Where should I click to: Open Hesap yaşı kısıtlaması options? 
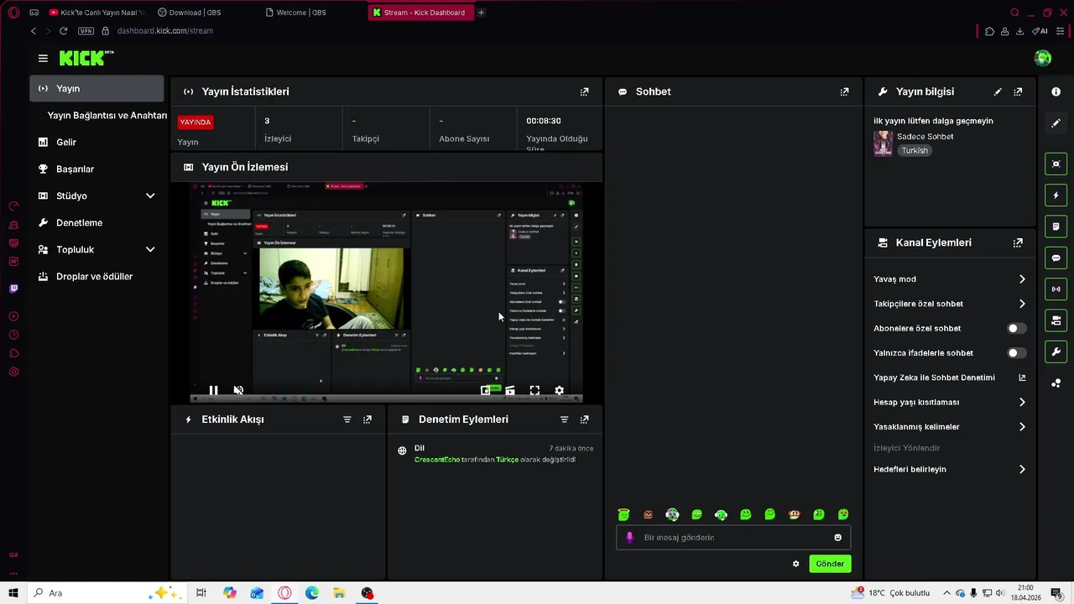(950, 403)
